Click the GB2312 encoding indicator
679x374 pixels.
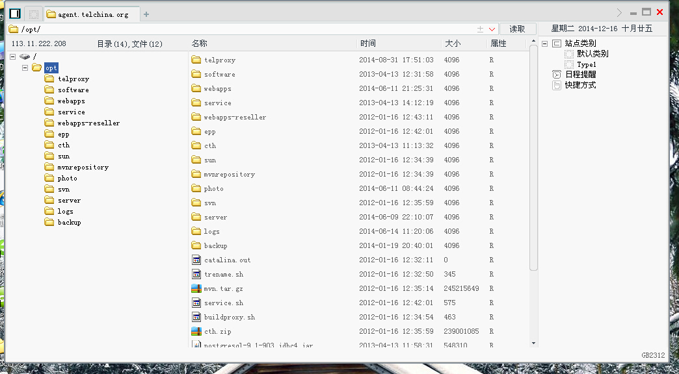(653, 355)
